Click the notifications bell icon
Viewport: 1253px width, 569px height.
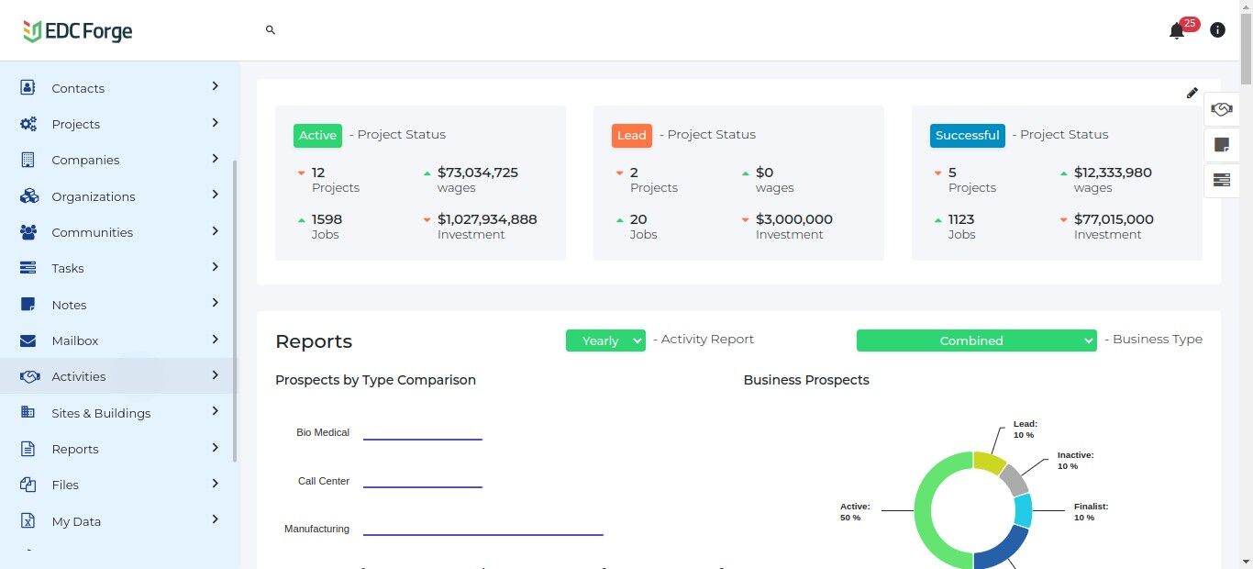[x=1177, y=31]
